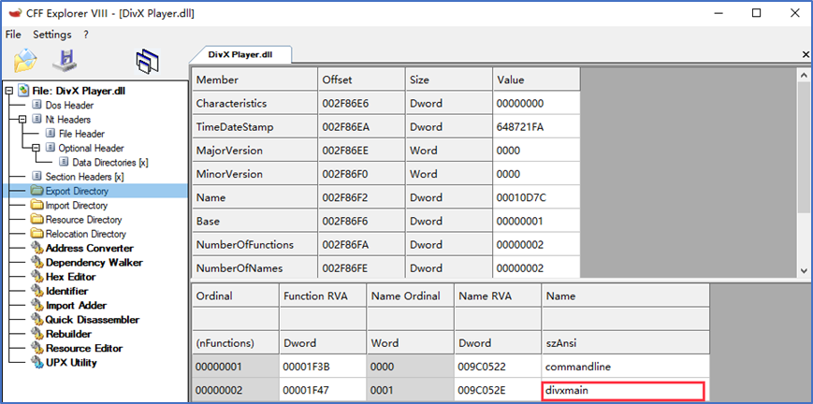This screenshot has width=813, height=404.
Task: Close the DivX Player.dll tab with the x
Action: [806, 54]
